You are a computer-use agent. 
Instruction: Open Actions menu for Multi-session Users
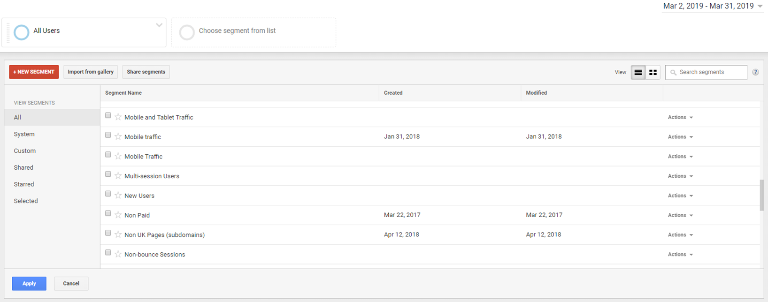(680, 176)
